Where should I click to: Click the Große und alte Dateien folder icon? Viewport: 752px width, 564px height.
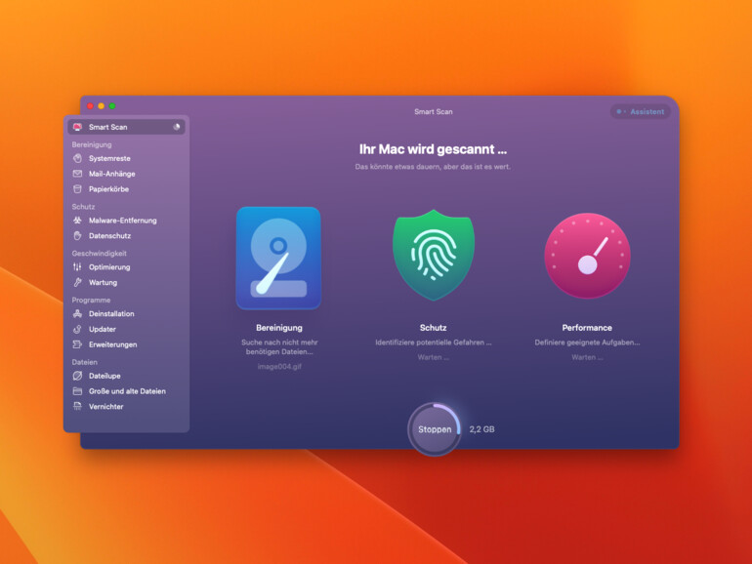pos(78,391)
